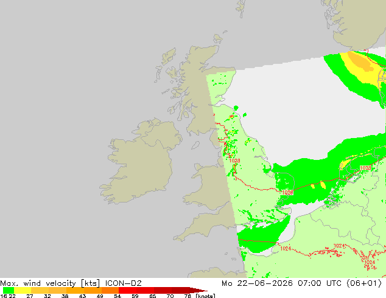Click the "Max. wind velocity [kts]" title text
This screenshot has width=386, height=298.
click(x=50, y=283)
